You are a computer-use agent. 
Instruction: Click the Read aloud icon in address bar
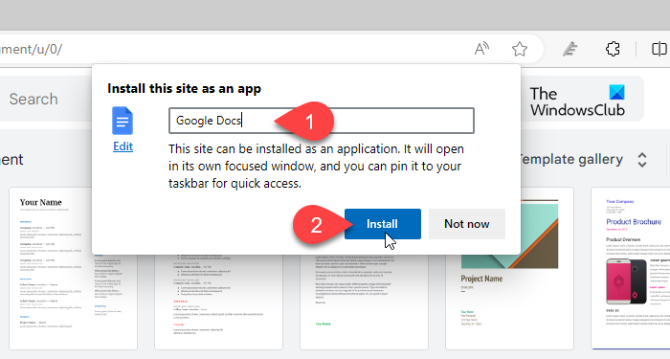(x=481, y=49)
